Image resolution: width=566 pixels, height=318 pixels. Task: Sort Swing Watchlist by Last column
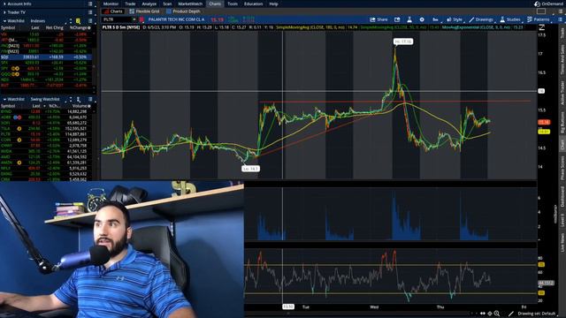coord(36,106)
